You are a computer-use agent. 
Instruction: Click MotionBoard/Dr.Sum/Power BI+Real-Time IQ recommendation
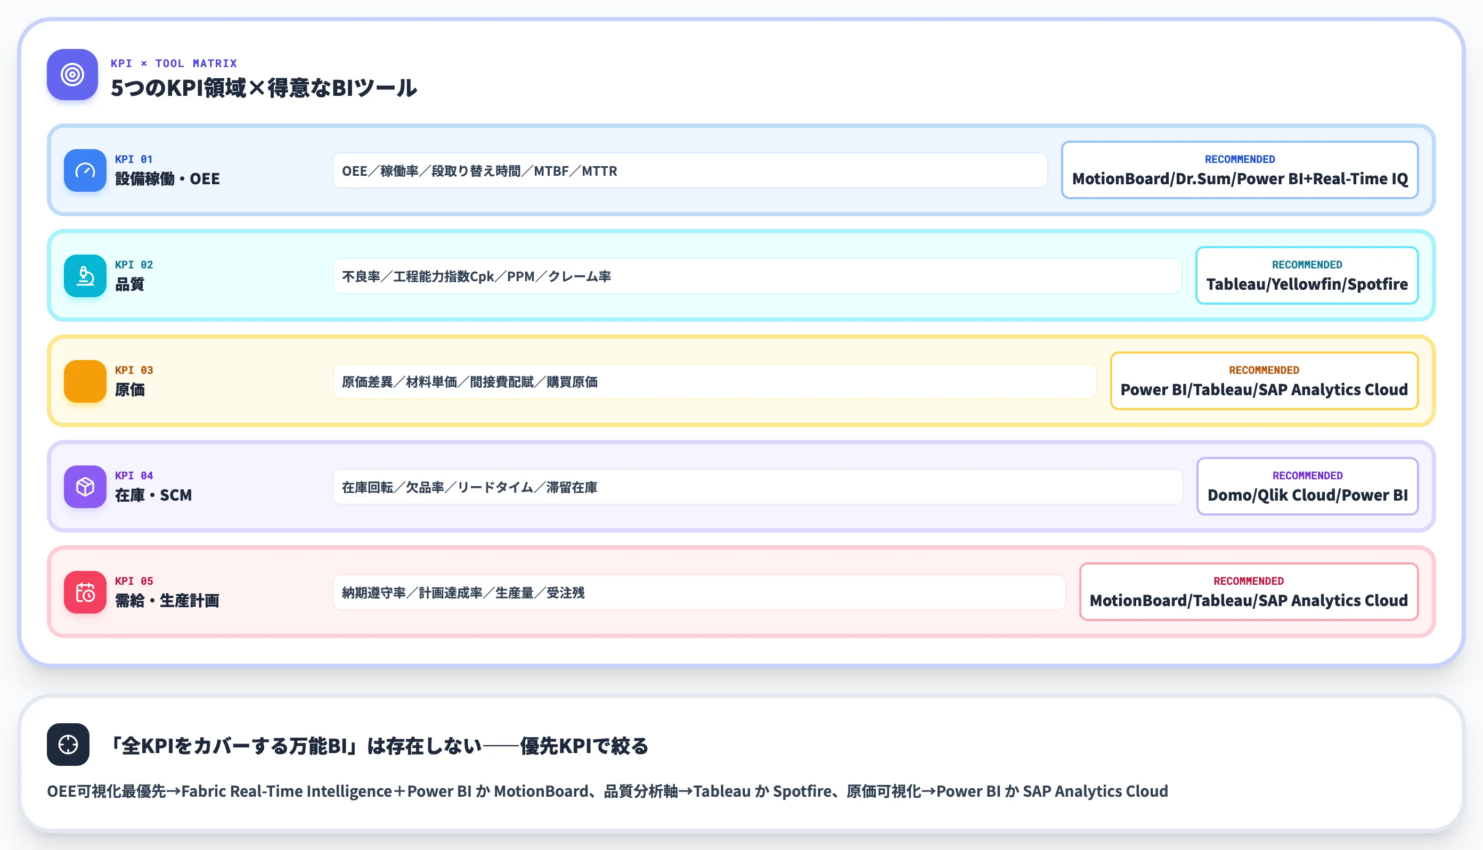[1240, 178]
